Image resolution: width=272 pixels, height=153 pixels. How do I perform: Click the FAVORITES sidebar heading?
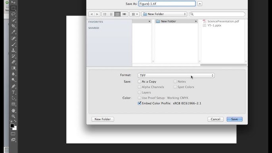pos(96,22)
